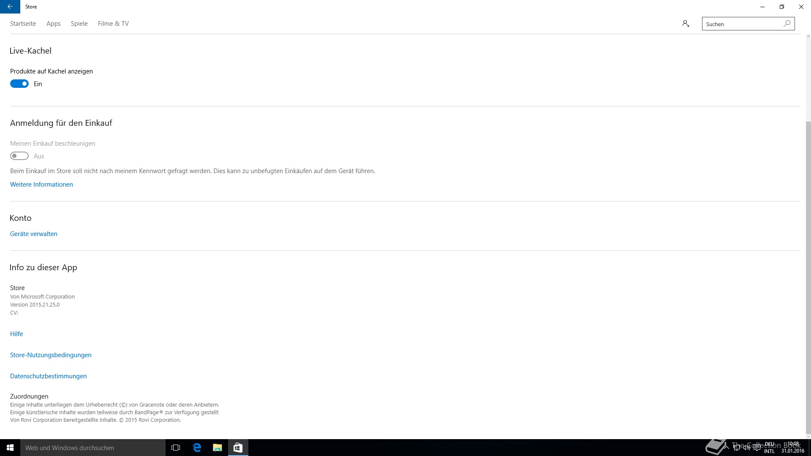The height and width of the screenshot is (456, 811).
Task: Open the Startseite tab
Action: point(23,24)
